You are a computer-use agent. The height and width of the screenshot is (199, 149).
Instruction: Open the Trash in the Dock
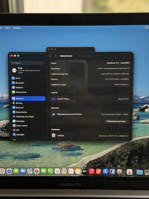pos(146,172)
